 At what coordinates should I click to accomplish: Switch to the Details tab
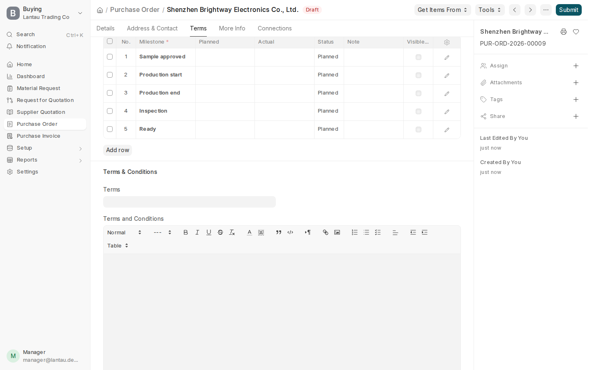click(x=106, y=28)
